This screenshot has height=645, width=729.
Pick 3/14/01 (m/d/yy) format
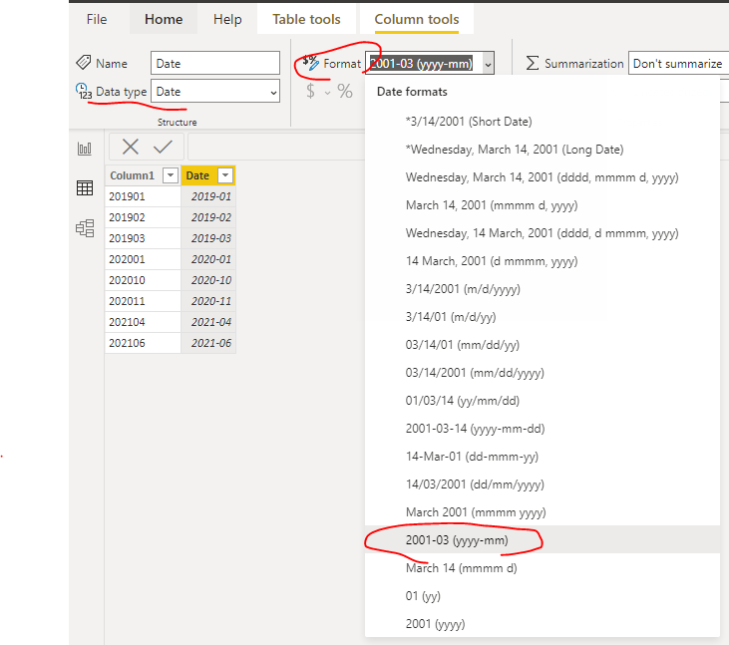point(543,316)
